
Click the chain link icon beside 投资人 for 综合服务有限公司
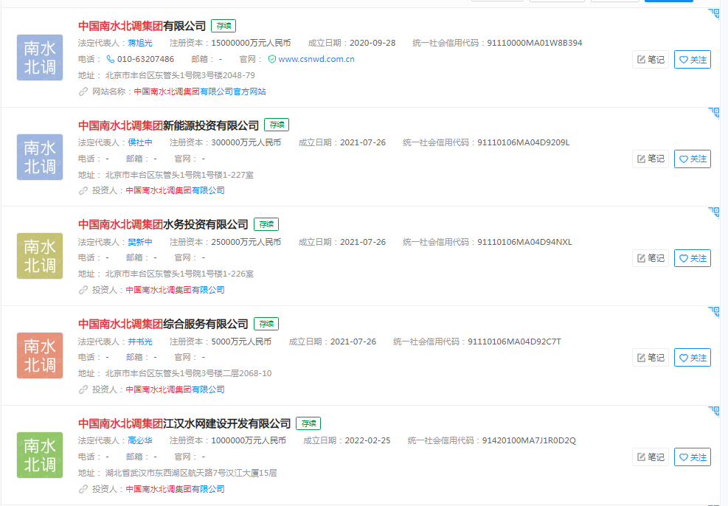(83, 389)
